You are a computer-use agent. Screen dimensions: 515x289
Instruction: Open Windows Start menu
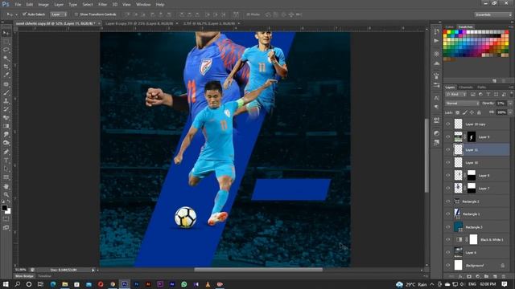point(6,284)
